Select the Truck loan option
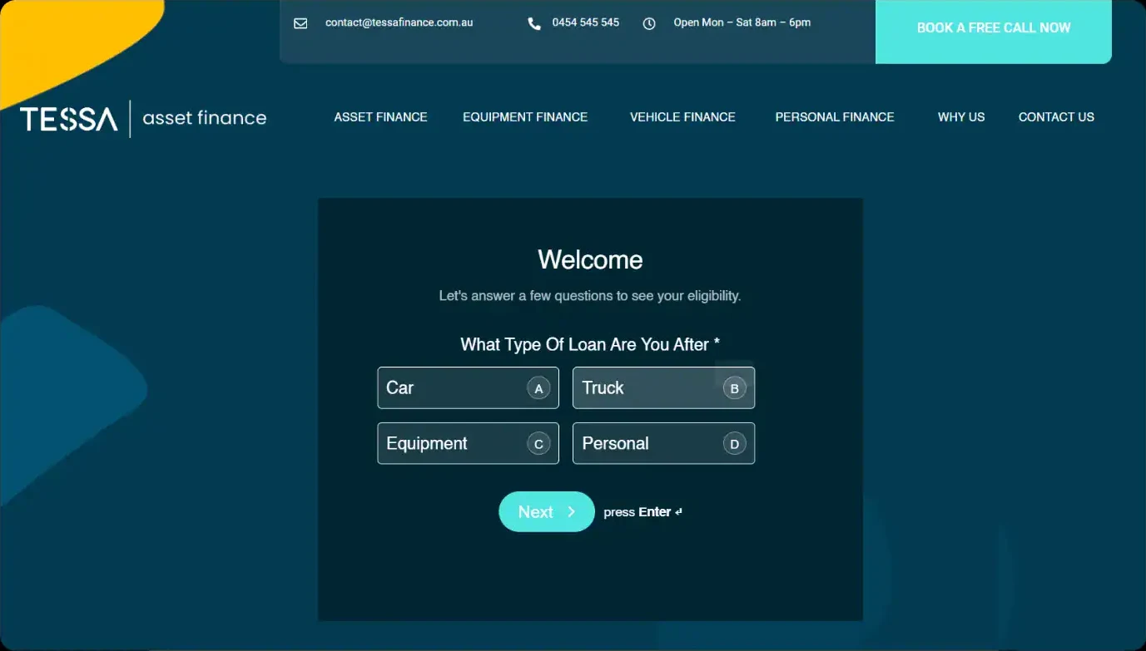The height and width of the screenshot is (651, 1146). pos(663,388)
